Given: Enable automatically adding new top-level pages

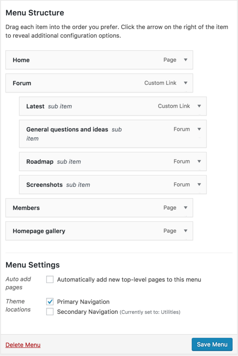Looking at the screenshot, I should pos(50,279).
